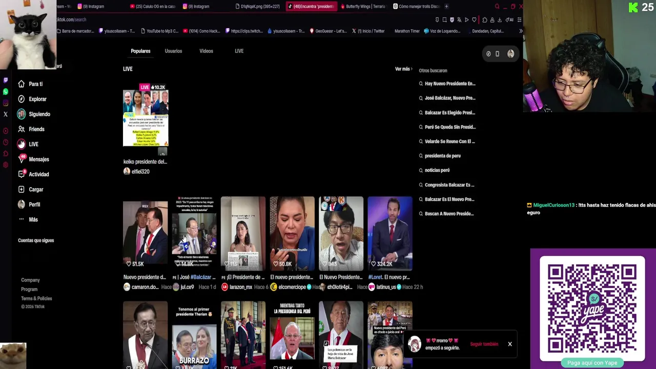Switch to D1qNqaK.png tab
Screen dimensions: 656x369
pos(258,7)
